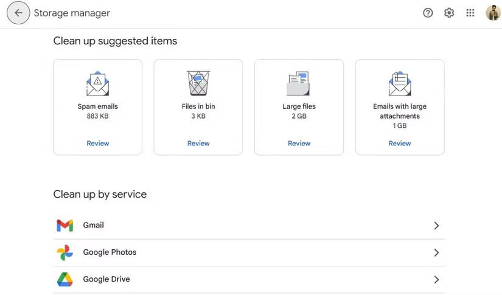The height and width of the screenshot is (295, 502).
Task: Click the Google Drive triangle icon
Action: tap(64, 280)
